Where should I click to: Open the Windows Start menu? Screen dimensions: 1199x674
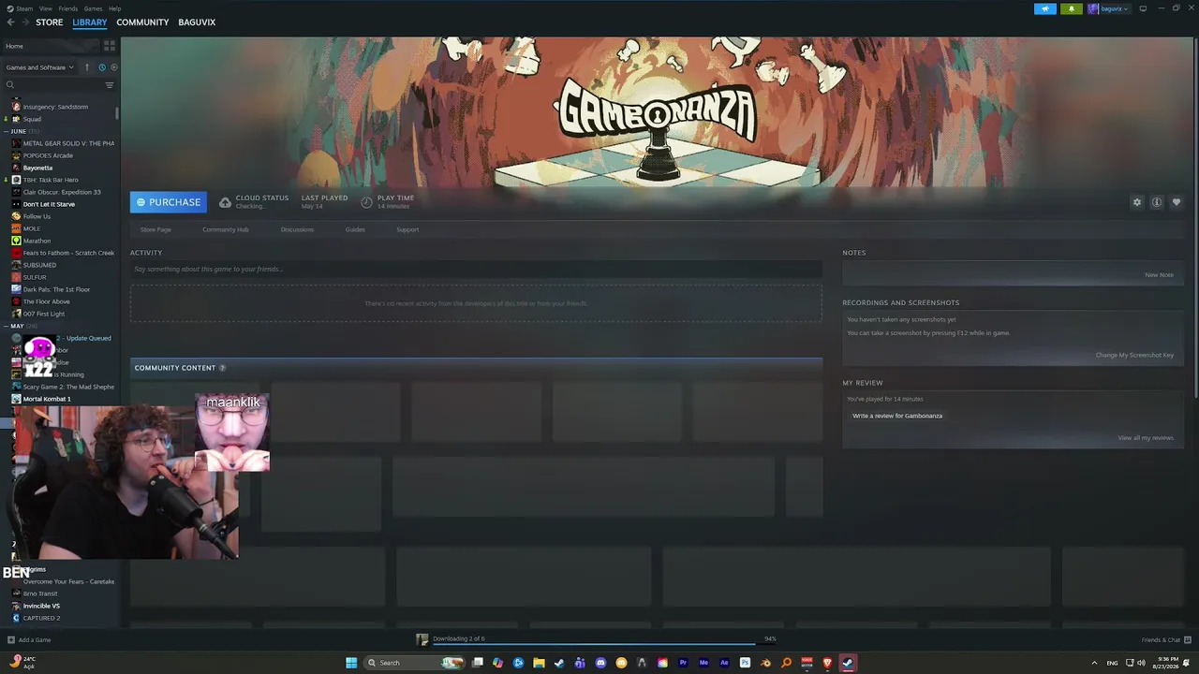point(351,663)
